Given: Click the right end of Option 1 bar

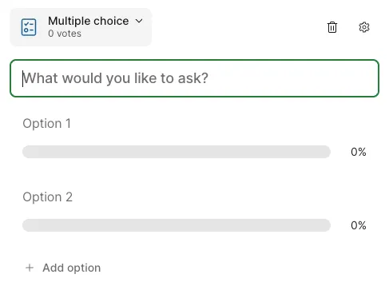Looking at the screenshot, I should pos(325,152).
